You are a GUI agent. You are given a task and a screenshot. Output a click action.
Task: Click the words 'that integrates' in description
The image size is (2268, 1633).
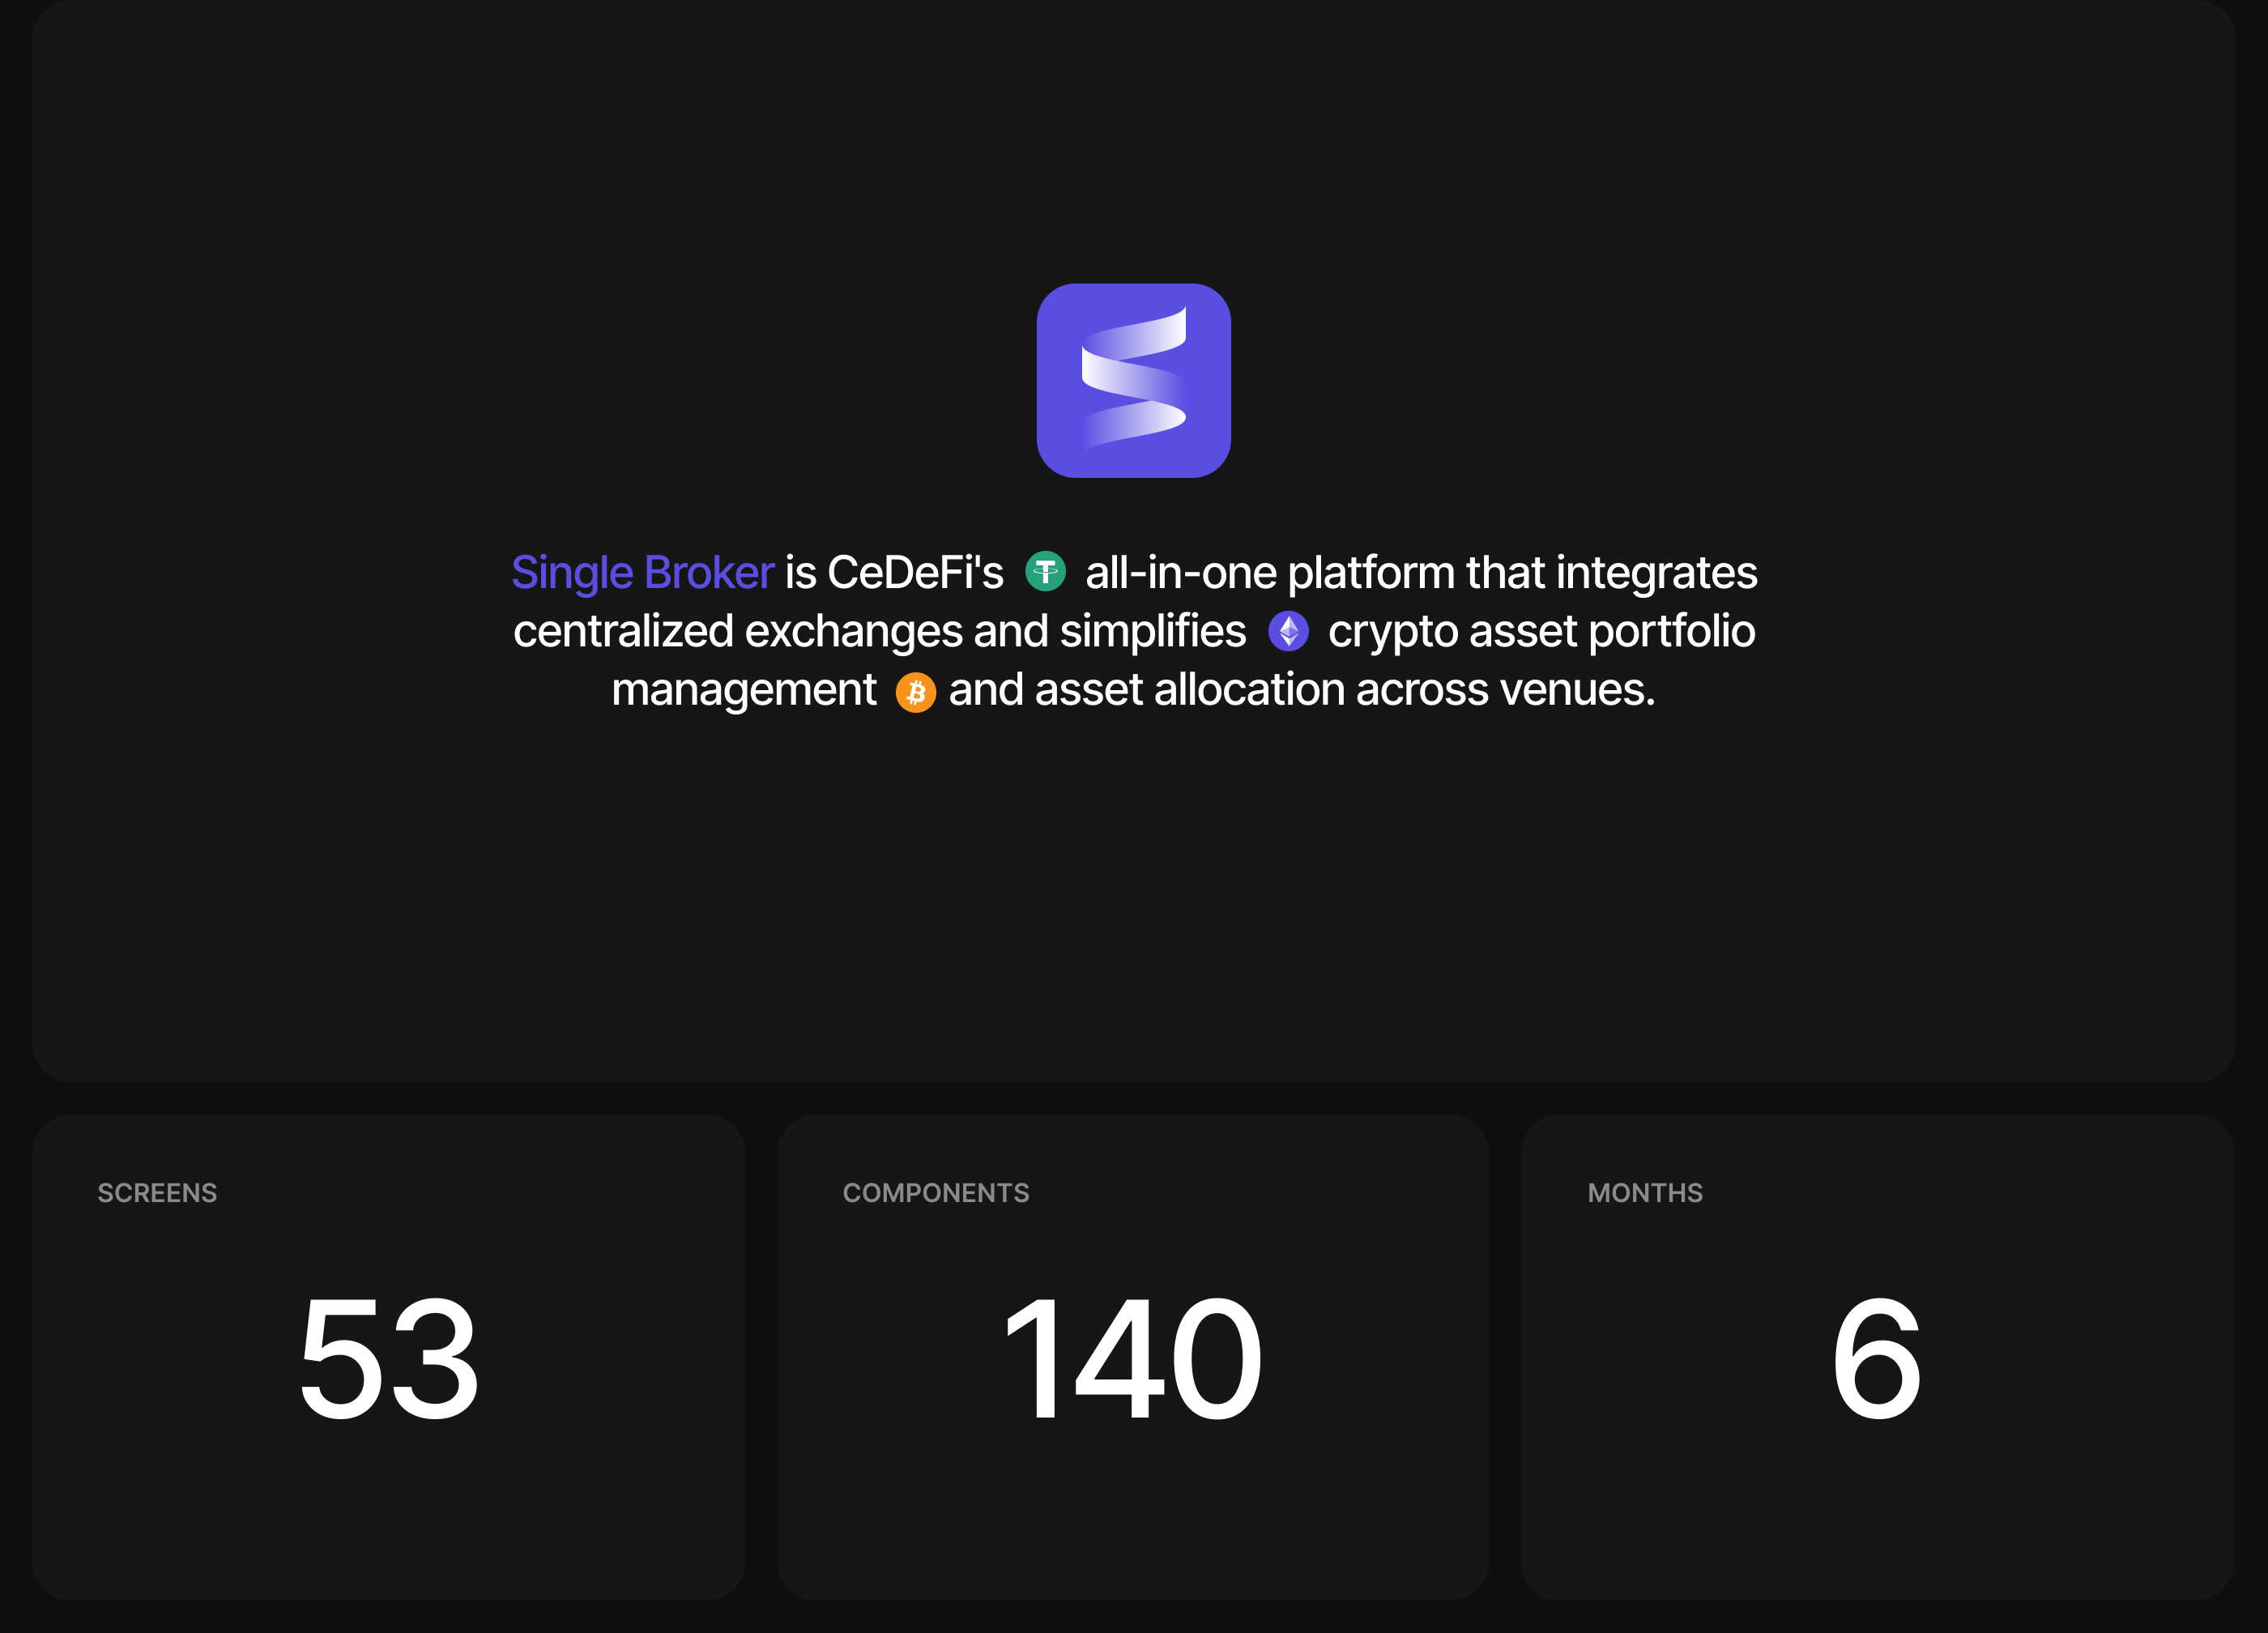click(x=1611, y=573)
